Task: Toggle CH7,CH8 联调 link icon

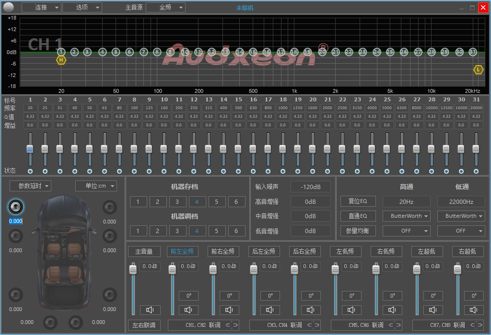Action: click(476, 325)
